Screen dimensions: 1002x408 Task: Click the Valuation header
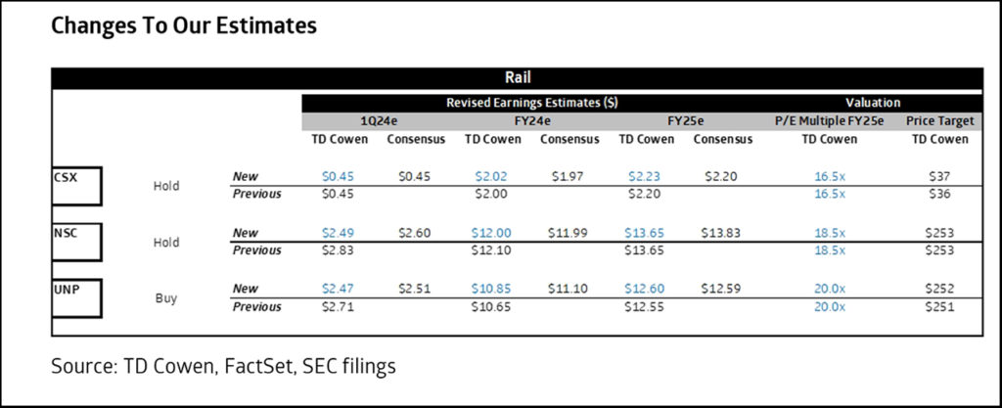872,102
